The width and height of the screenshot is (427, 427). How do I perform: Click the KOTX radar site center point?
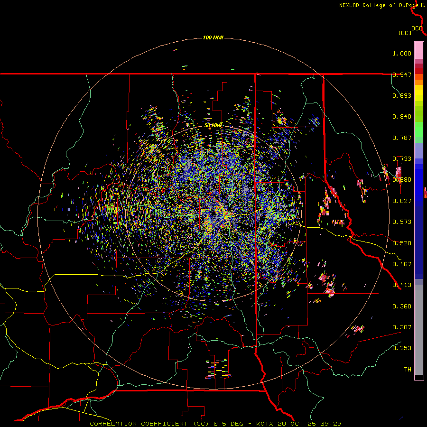pyautogui.click(x=214, y=213)
